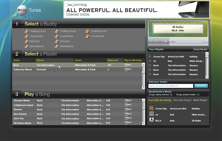Viewport: 222px width, 141px height.
Task: Select second-column buddy CaseyPeete
Action: tap(64, 36)
